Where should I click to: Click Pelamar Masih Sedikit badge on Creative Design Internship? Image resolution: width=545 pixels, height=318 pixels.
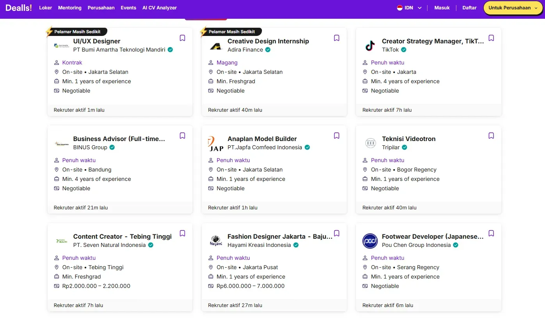(x=232, y=32)
